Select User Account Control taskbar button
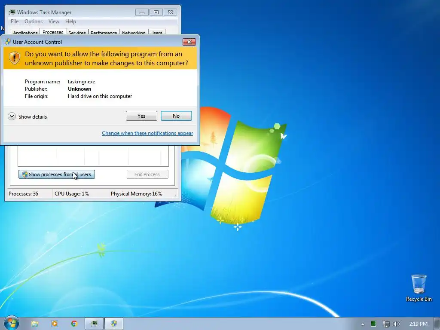 click(113, 324)
